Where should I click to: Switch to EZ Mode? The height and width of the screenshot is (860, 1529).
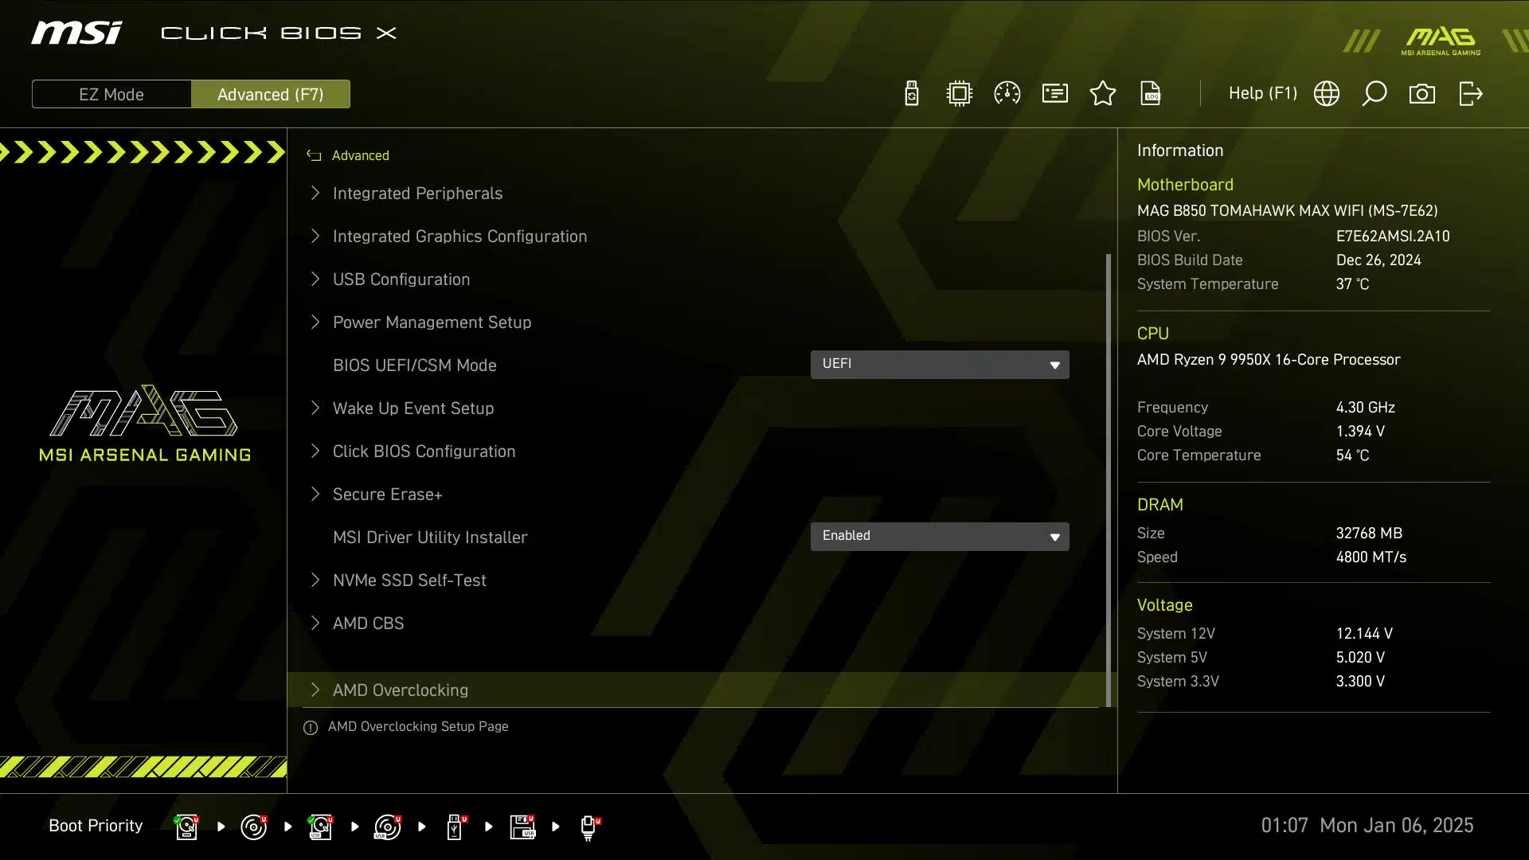click(x=111, y=94)
